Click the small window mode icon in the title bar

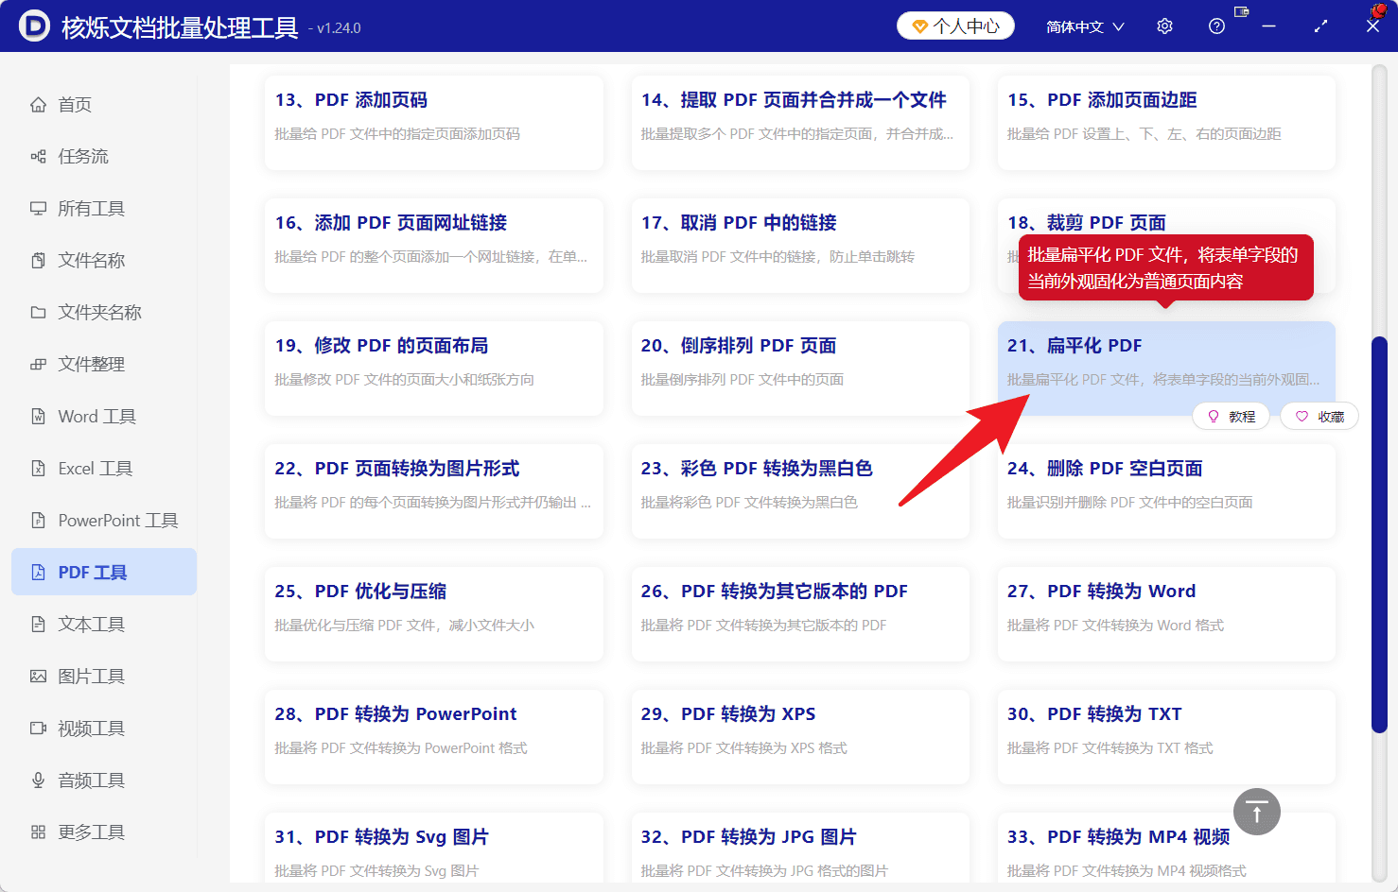point(1242,12)
